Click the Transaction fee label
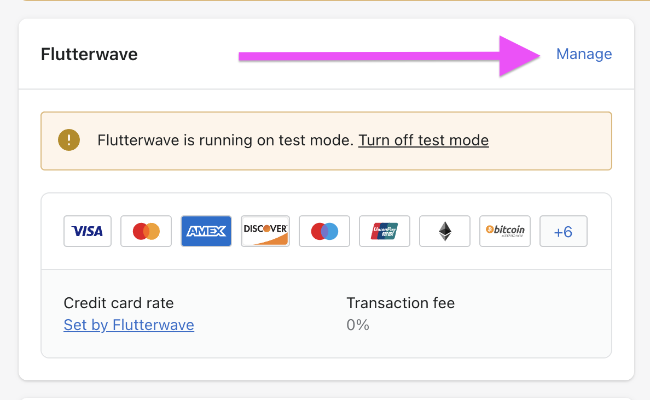The width and height of the screenshot is (650, 400). point(401,303)
